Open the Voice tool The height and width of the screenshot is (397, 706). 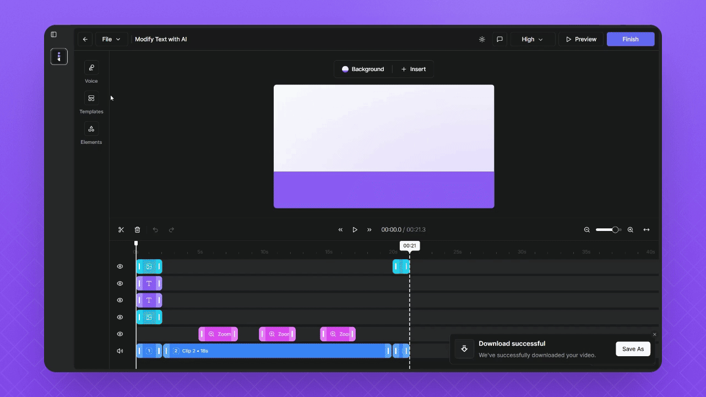91,72
